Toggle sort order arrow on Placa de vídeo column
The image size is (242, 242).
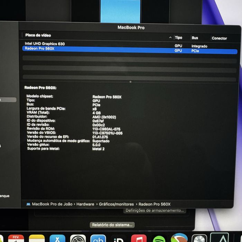click(x=170, y=37)
